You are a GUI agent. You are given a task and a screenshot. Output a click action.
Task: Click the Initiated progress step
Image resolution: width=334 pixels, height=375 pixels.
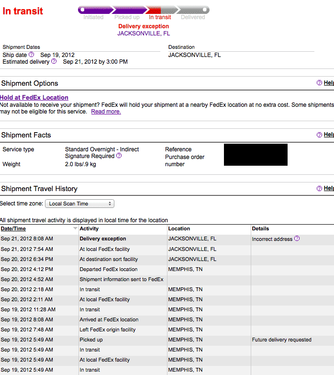click(93, 17)
